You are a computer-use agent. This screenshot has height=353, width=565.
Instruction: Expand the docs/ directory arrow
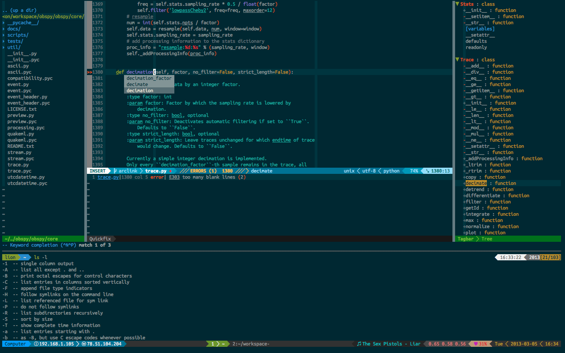click(4, 29)
